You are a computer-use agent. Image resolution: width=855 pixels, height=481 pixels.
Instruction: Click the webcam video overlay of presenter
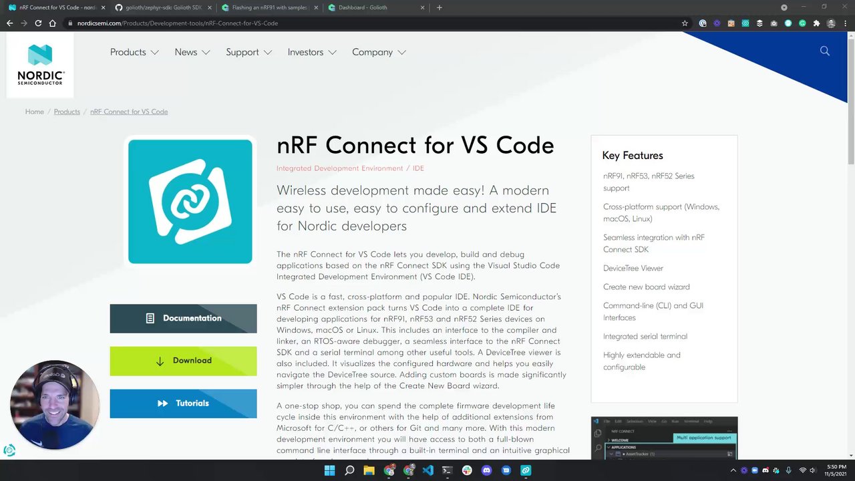(x=55, y=405)
